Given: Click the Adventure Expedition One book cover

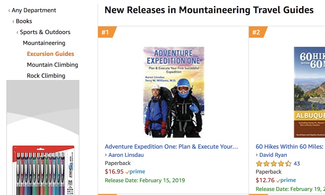Looking at the screenshot, I should tap(173, 92).
